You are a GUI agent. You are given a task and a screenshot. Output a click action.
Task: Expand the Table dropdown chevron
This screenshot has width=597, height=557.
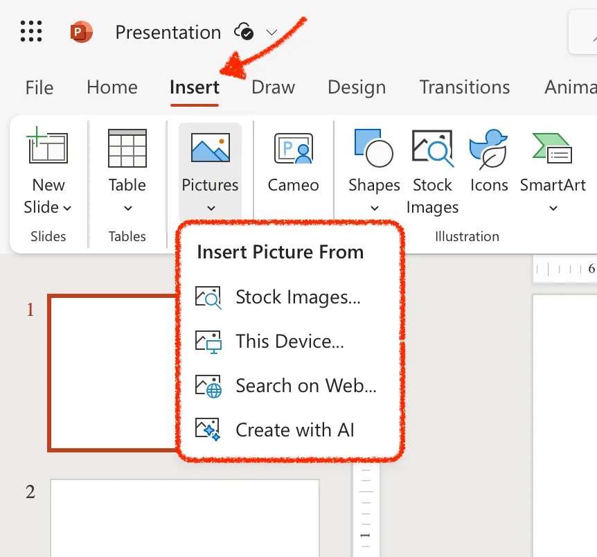[x=128, y=208]
